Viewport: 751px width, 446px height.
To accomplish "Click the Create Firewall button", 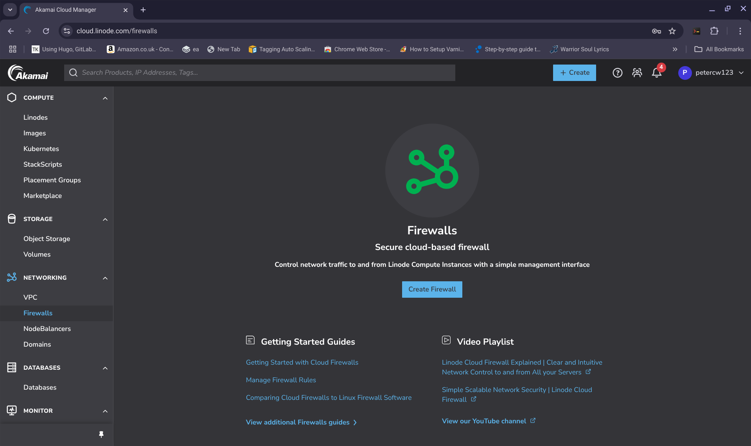I will click(432, 290).
